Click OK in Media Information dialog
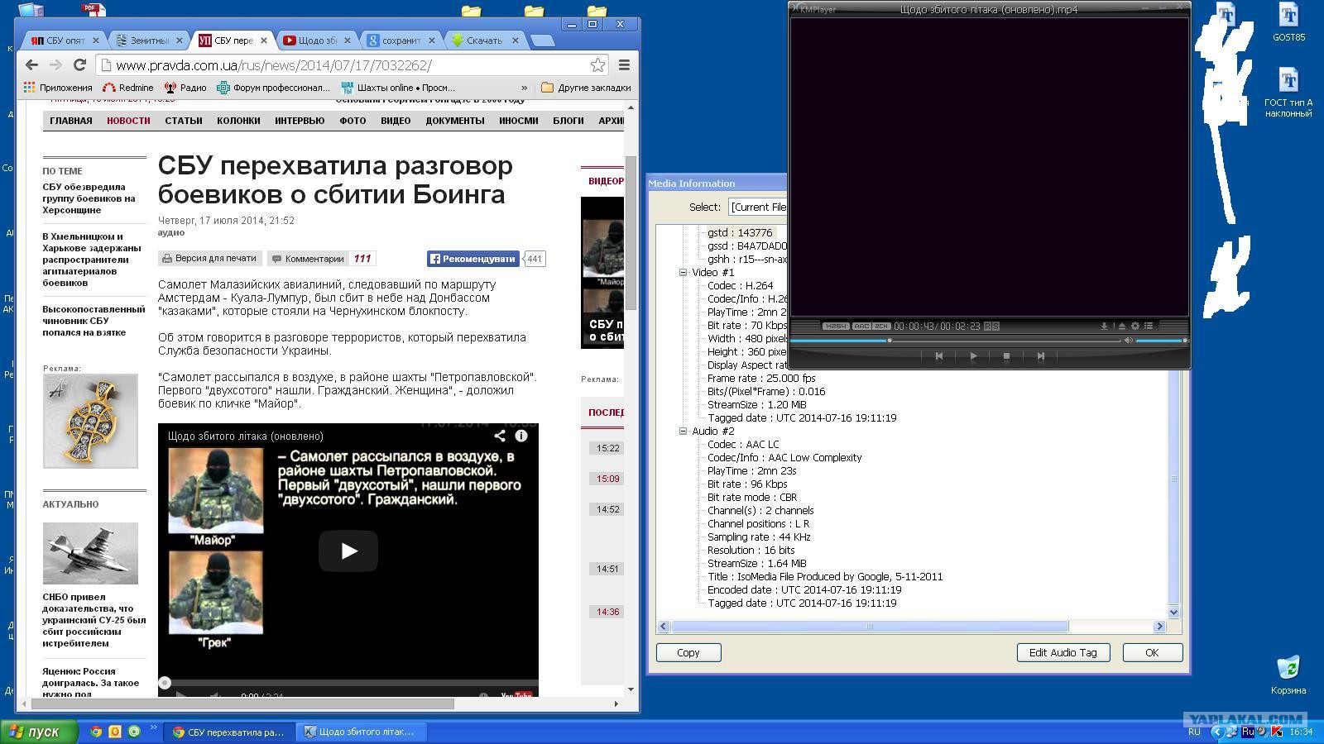Viewport: 1324px width, 744px height. click(1152, 652)
